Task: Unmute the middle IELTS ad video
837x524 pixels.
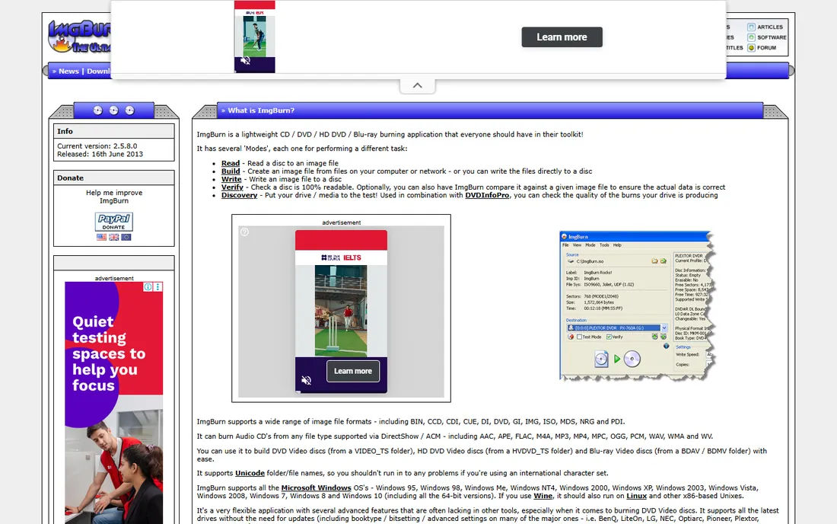Action: (x=307, y=380)
